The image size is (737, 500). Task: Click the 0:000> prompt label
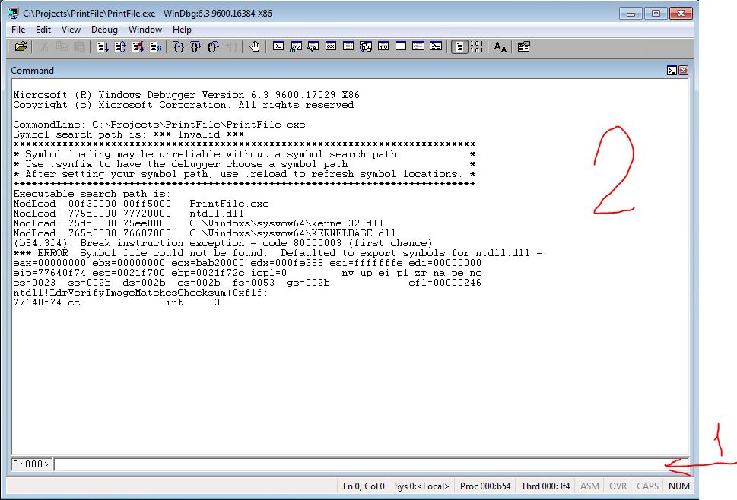(x=31, y=464)
